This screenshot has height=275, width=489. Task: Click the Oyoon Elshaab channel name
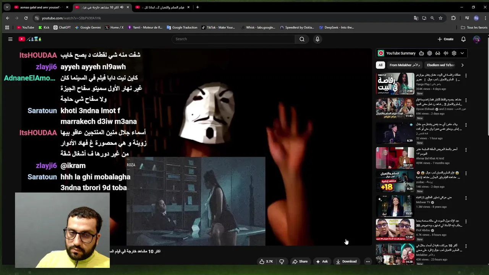[425, 109]
